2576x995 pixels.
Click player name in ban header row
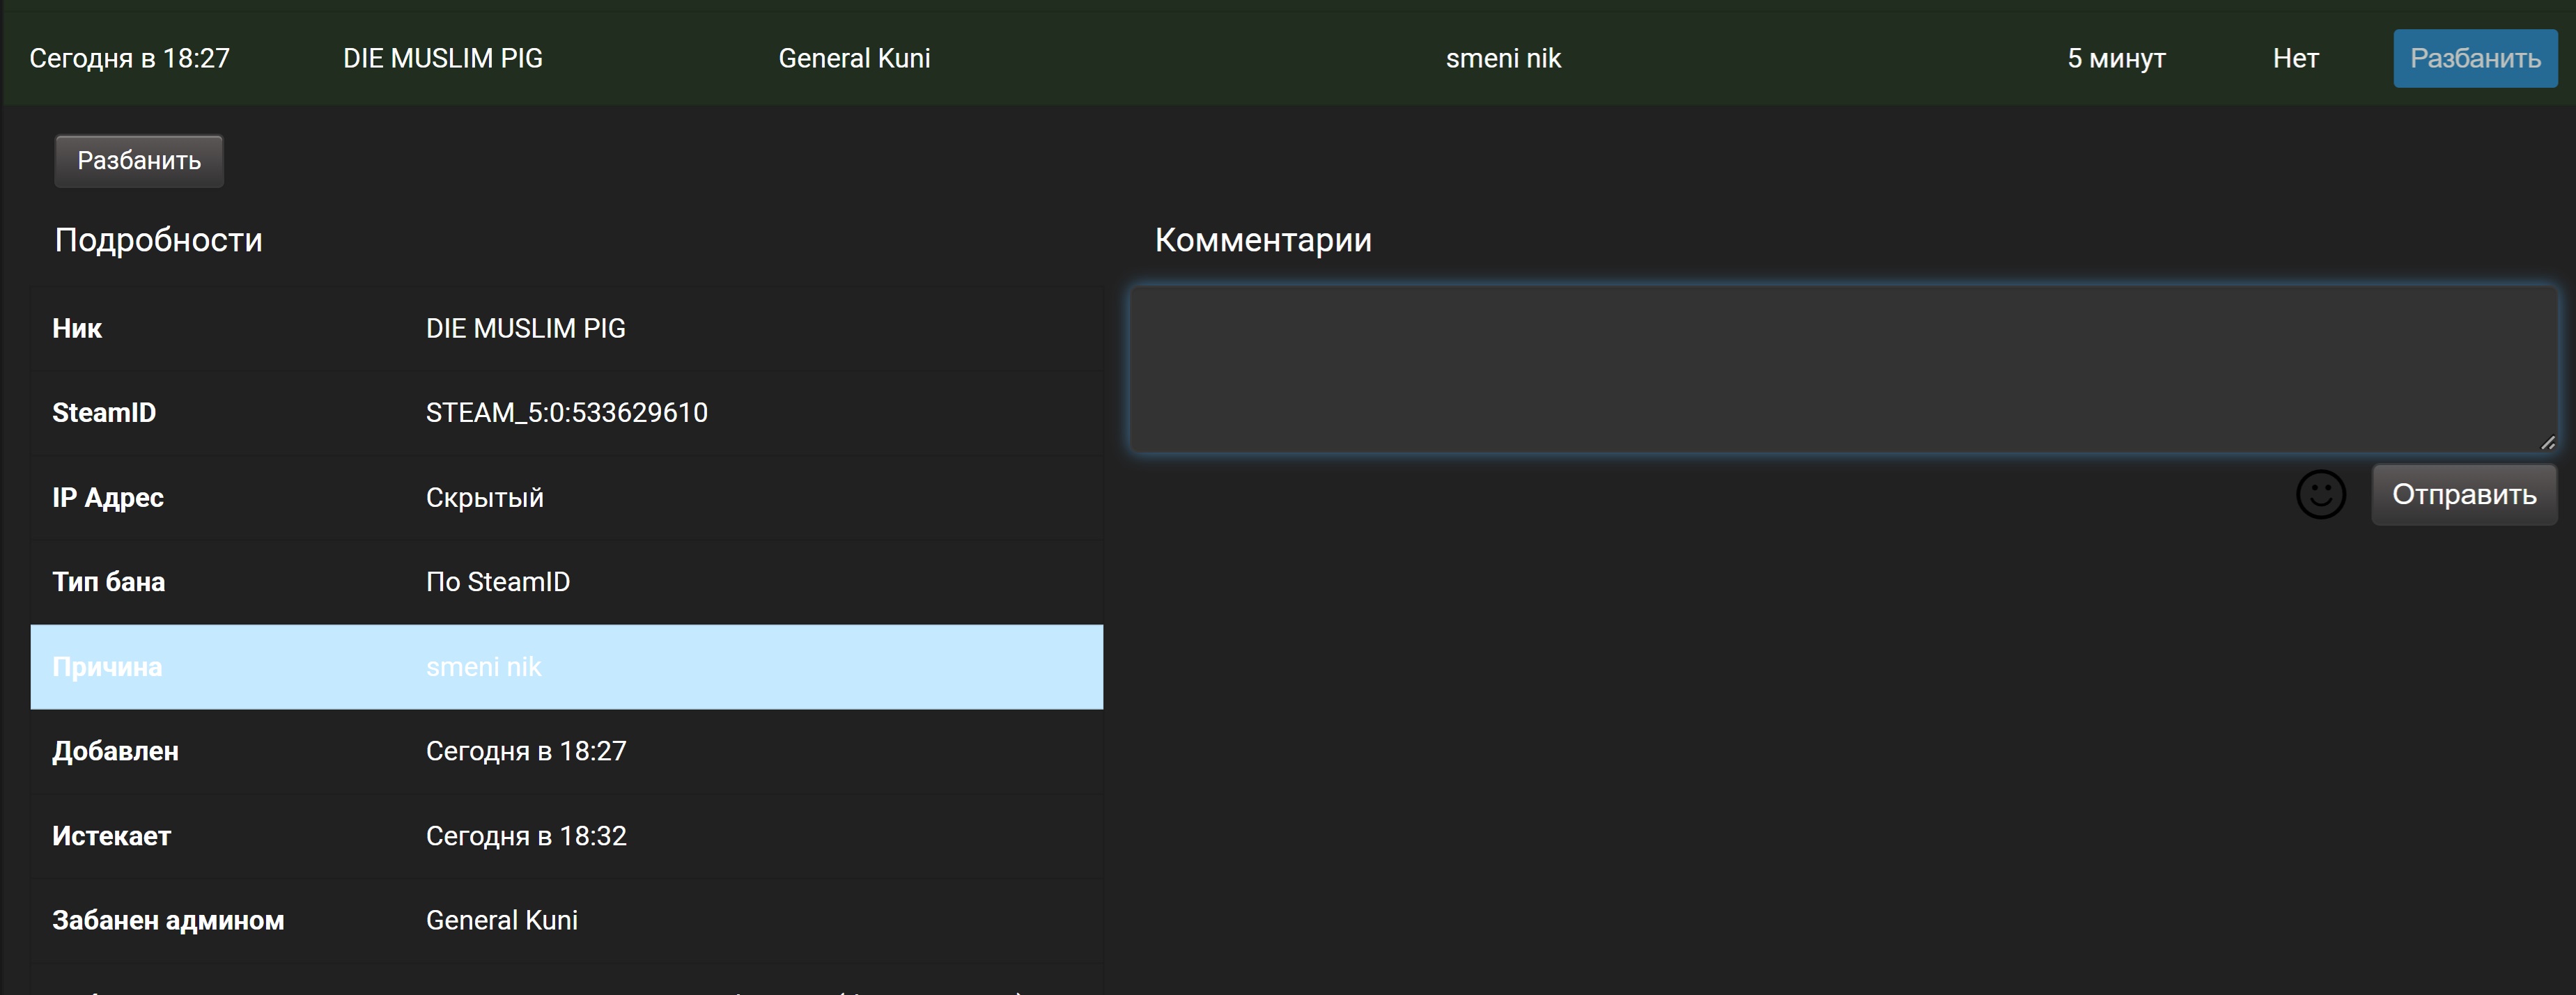coord(442,58)
